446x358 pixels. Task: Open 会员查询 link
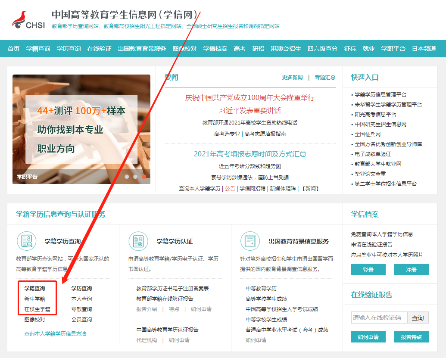(x=81, y=320)
